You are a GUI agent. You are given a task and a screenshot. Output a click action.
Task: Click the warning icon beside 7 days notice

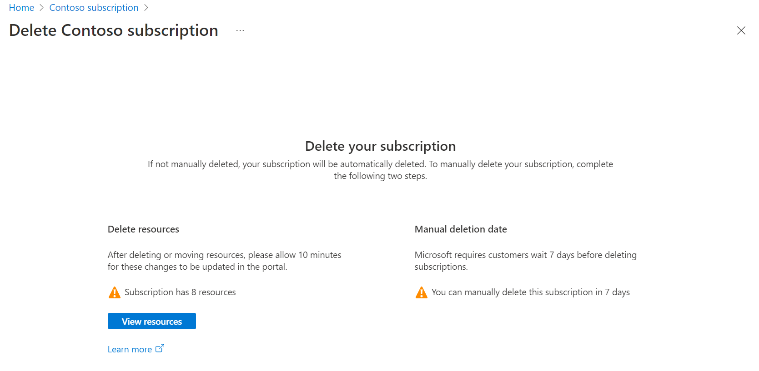coord(422,292)
